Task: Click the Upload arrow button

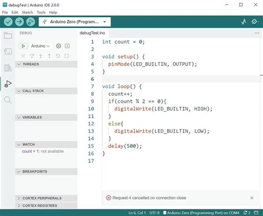Action: tap(19, 22)
